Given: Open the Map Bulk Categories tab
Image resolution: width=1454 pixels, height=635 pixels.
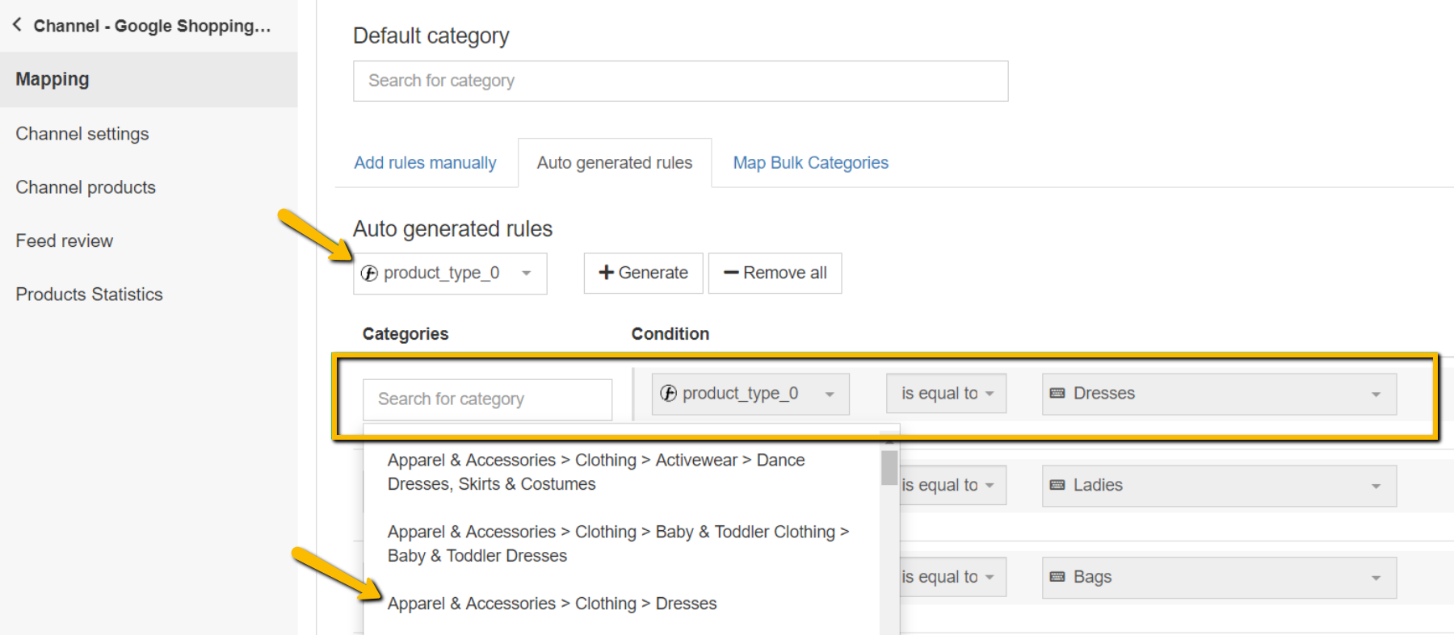Looking at the screenshot, I should point(810,163).
